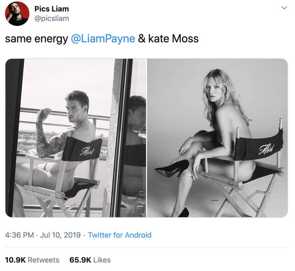Visit the @picsliam handle
This screenshot has width=295, height=271.
52,19
